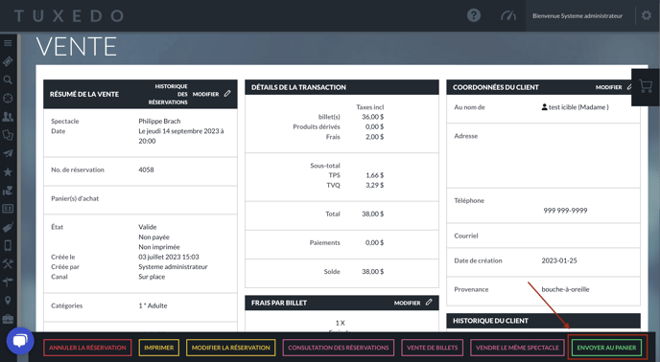
Task: Click creation date 2023-01-25
Action: [x=559, y=260]
